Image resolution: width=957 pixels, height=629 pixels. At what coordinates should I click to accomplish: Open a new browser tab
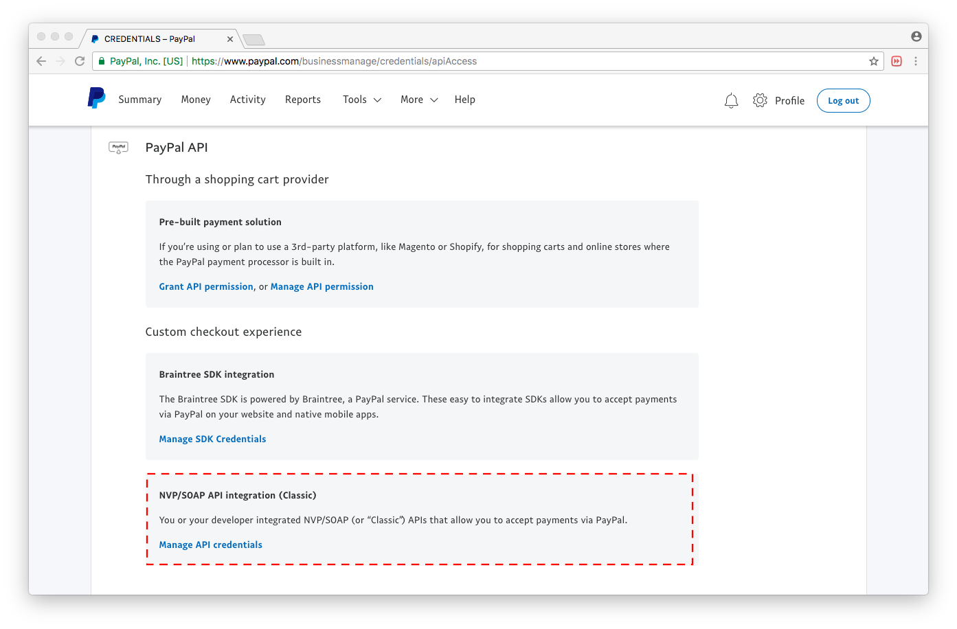click(x=254, y=40)
